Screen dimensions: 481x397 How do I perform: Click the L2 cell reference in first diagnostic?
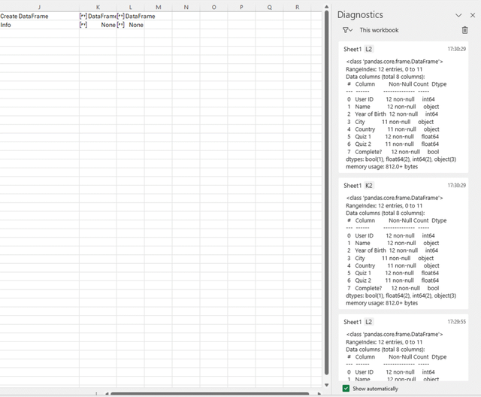[368, 49]
